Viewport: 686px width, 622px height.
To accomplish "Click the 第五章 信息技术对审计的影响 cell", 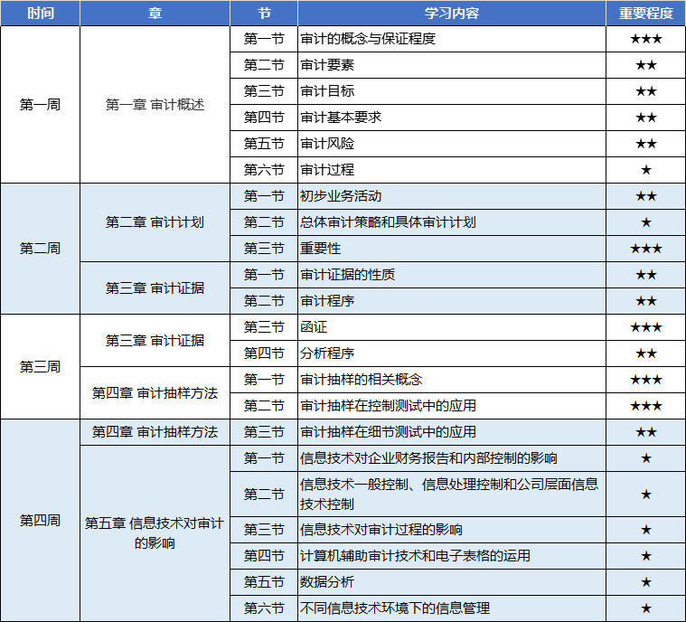I will tap(155, 533).
